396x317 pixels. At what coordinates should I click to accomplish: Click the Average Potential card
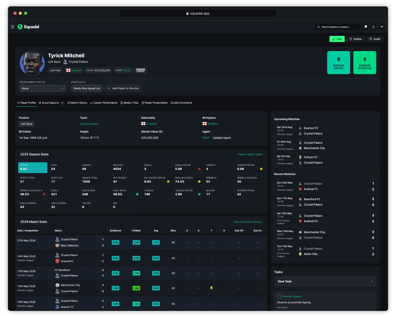click(x=365, y=63)
